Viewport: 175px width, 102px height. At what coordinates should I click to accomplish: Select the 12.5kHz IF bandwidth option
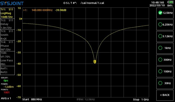[165, 13]
